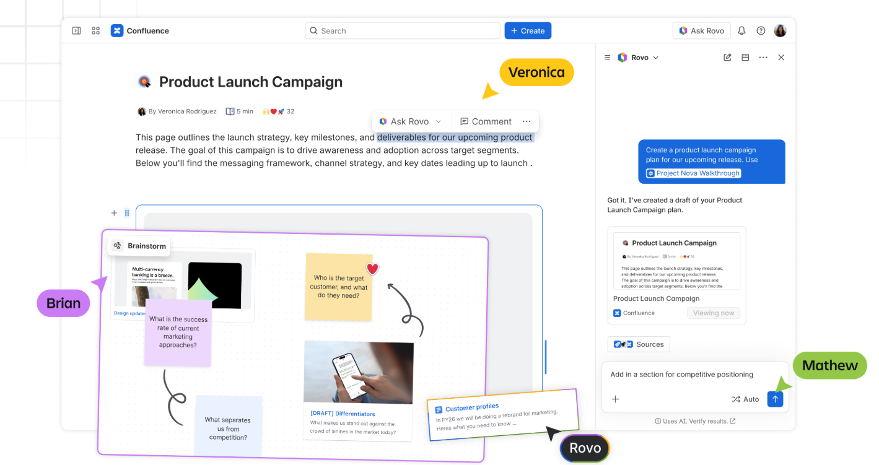Click the Create button
The image size is (879, 465).
(528, 31)
